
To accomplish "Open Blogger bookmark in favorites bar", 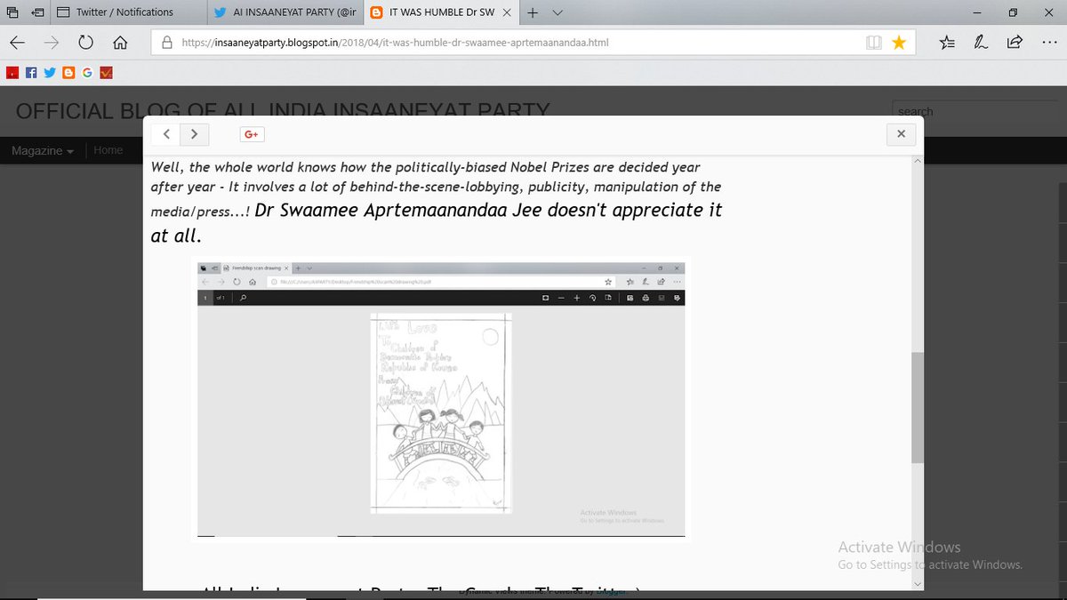I will 68,73.
